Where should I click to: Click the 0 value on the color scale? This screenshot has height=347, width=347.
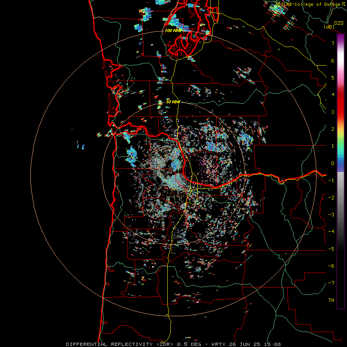point(333,163)
